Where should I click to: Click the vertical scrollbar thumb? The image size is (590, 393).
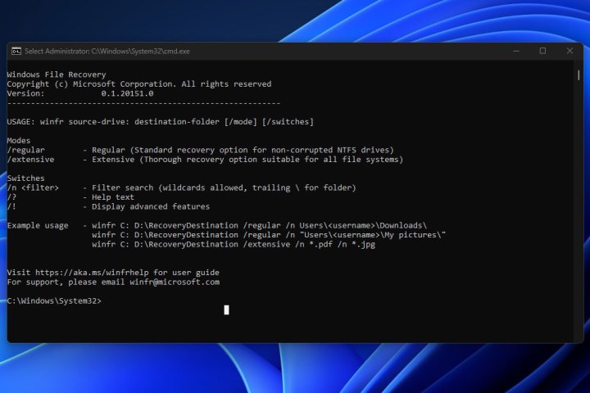pos(579,75)
